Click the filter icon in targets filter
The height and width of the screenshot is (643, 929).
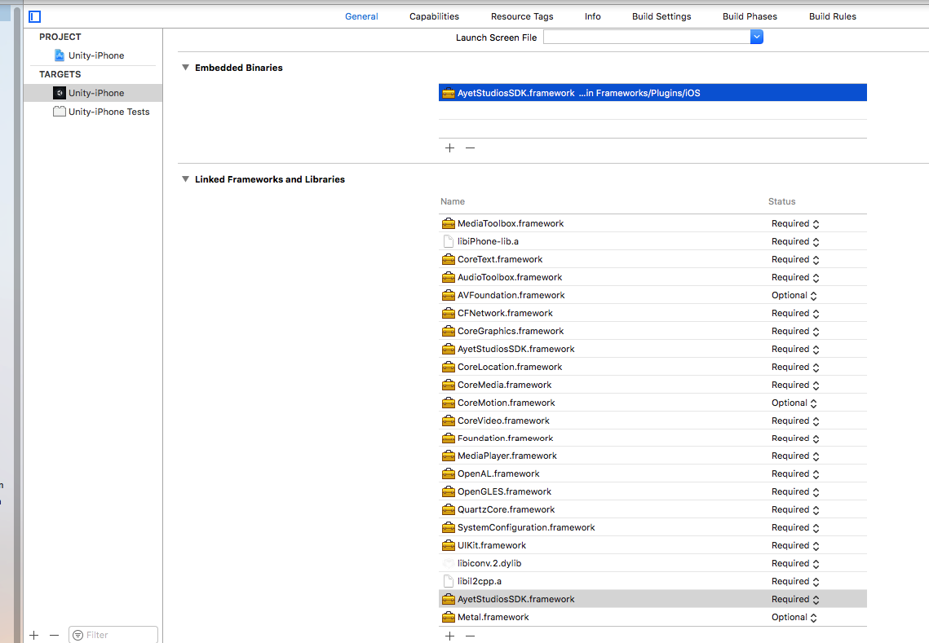tap(77, 636)
